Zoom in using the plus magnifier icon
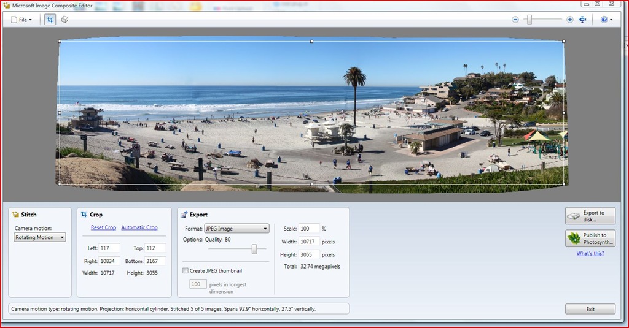The image size is (629, 328). point(569,20)
